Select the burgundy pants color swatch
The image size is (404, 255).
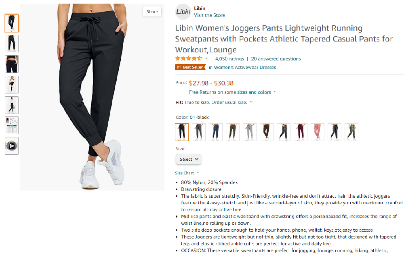(x=301, y=132)
